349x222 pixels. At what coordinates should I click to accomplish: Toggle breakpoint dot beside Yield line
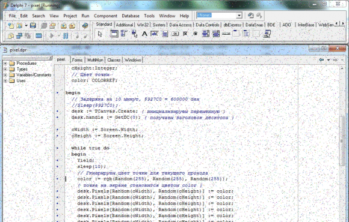(x=58, y=160)
